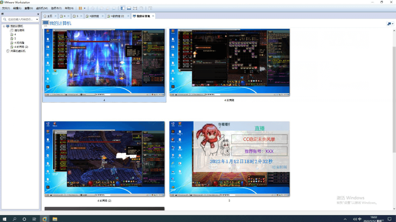Select VM 5 in the library tree
Viewport: 396px width, 222px height.
coord(15,39)
